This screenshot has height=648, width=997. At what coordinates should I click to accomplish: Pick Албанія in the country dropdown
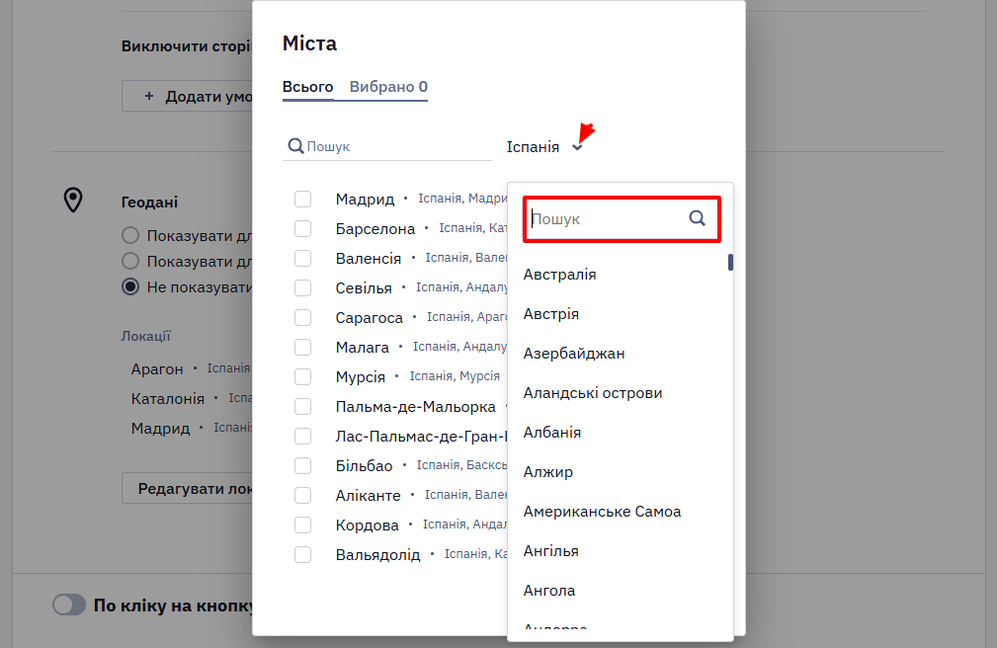(x=552, y=433)
